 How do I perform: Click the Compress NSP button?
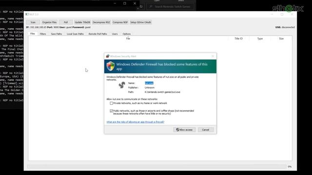pyautogui.click(x=120, y=22)
